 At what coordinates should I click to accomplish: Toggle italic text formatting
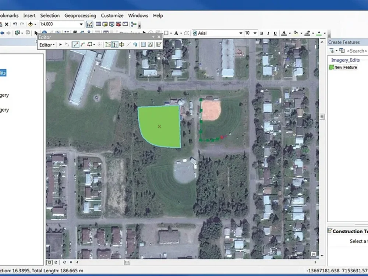click(x=268, y=33)
